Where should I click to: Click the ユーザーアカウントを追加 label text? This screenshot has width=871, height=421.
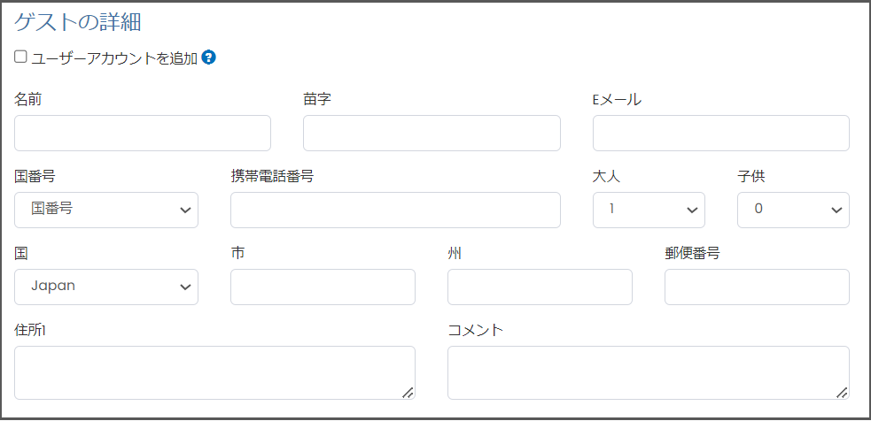point(114,58)
